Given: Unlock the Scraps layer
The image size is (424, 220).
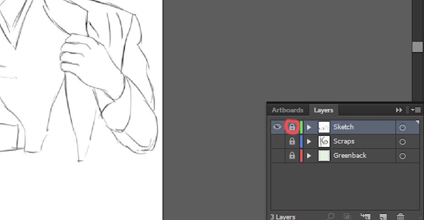Looking at the screenshot, I should click(x=292, y=141).
